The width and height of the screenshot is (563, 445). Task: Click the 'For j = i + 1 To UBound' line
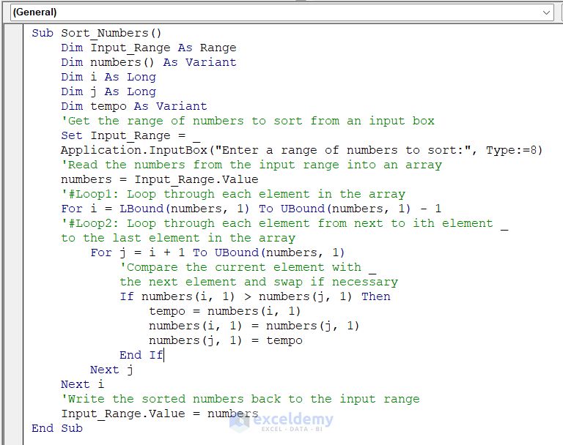tap(218, 253)
